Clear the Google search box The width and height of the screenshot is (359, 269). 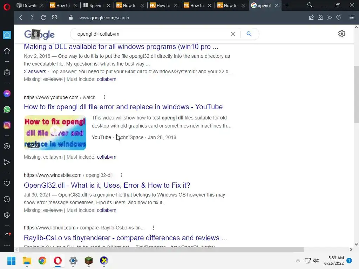233,34
